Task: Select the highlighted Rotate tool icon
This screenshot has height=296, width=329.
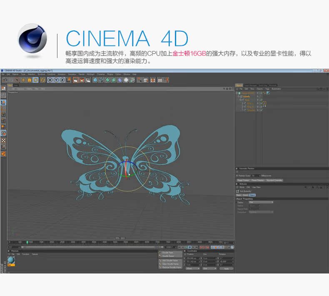Action: click(36, 80)
